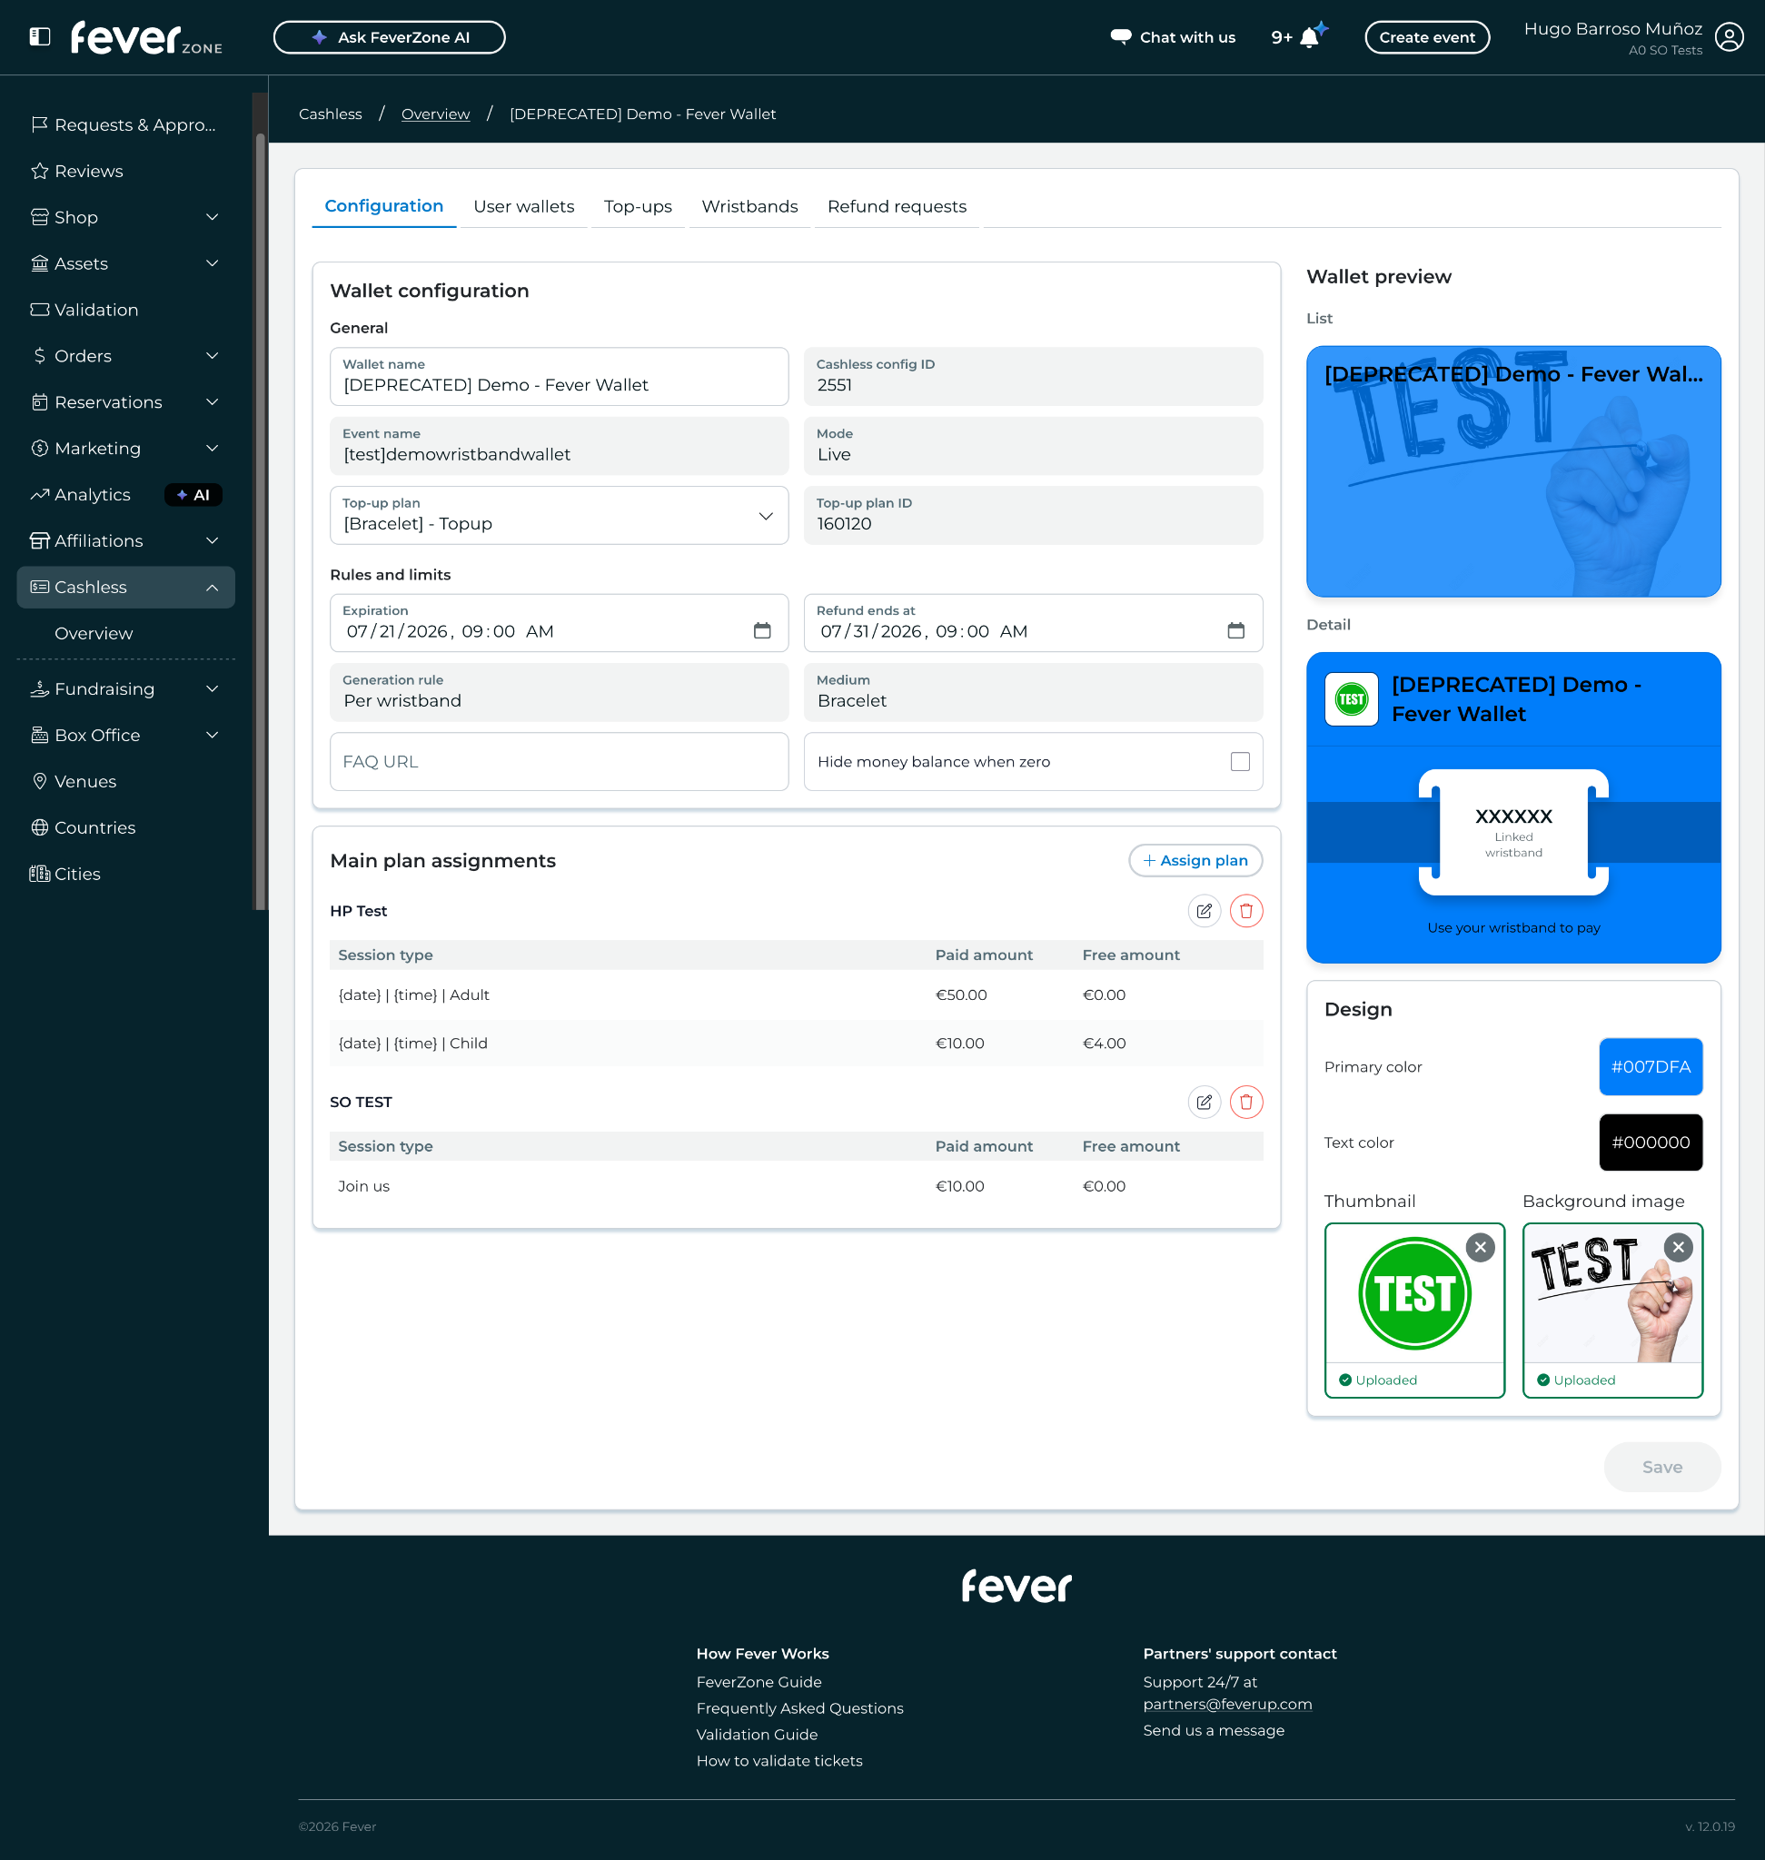Click the Affiliations storefront icon

[40, 540]
